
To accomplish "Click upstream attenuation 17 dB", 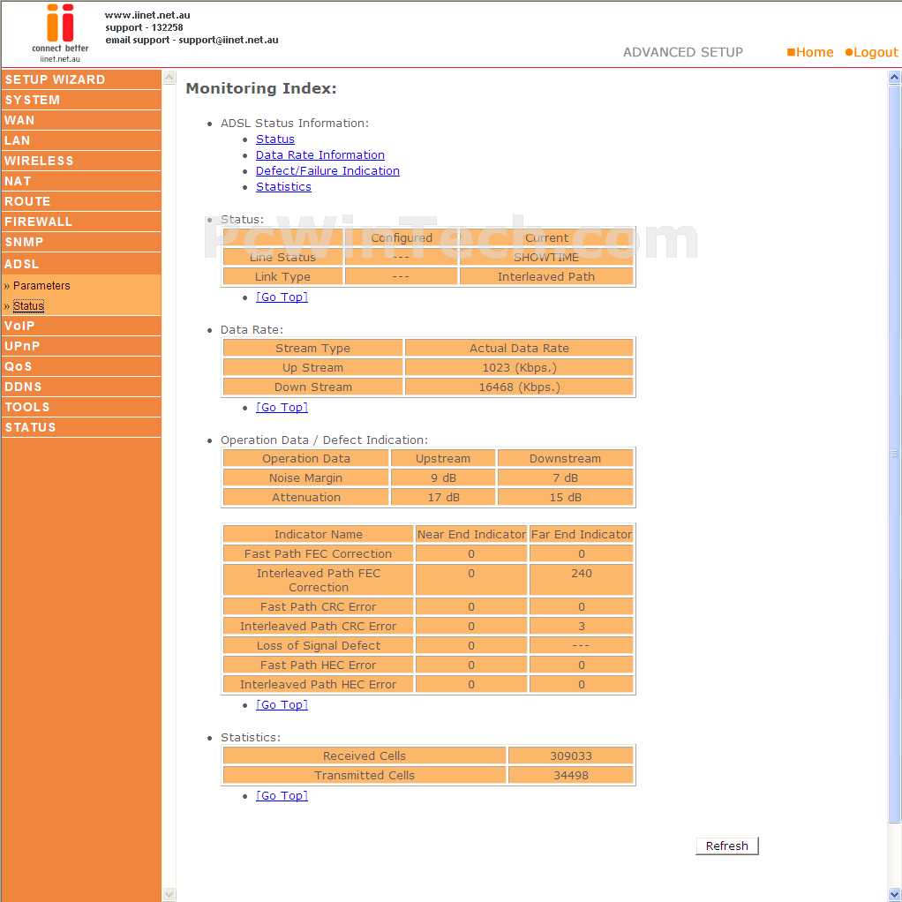I will (443, 498).
